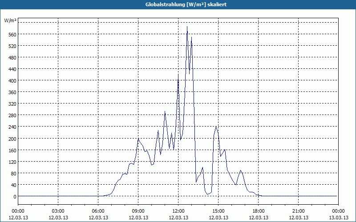Click the 12:00 time label

[178, 211]
